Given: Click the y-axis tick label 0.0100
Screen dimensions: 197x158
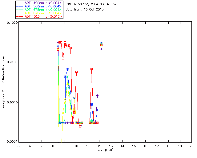Looking at the screenshot, I should point(12,62).
